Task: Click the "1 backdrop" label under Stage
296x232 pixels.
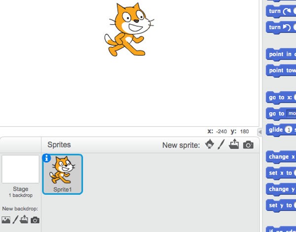Action: pos(21,195)
